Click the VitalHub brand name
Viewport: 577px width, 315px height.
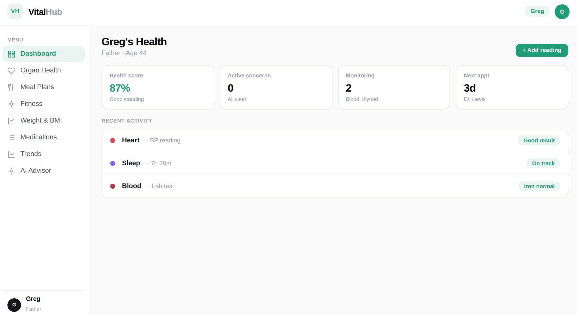[45, 12]
